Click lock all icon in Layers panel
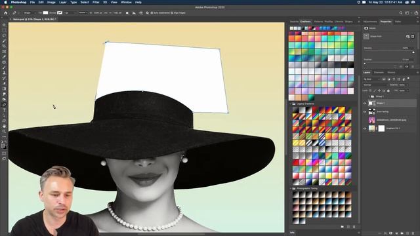This screenshot has height=236, width=420. coord(388,90)
